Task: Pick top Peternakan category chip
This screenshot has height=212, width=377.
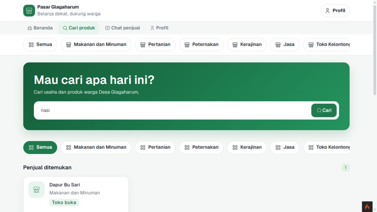Action: [x=201, y=45]
